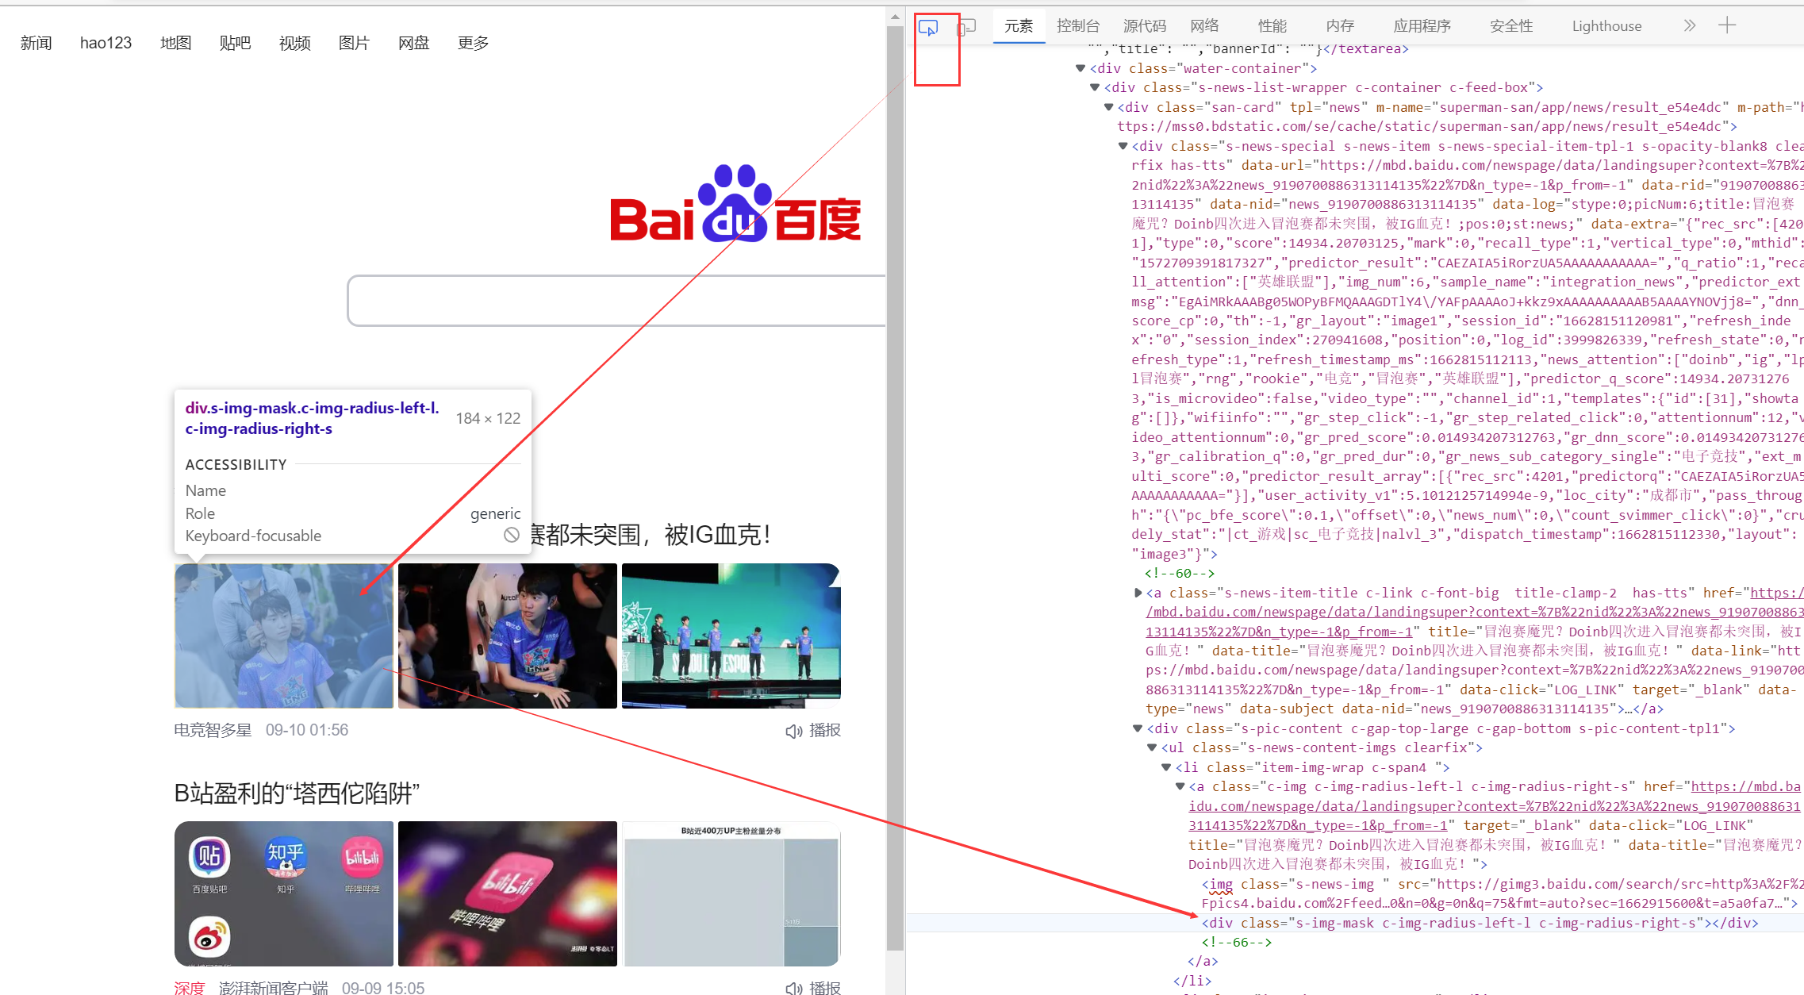This screenshot has height=995, width=1804.
Task: Play audio for the 电竞智多星 article
Action: click(x=813, y=730)
